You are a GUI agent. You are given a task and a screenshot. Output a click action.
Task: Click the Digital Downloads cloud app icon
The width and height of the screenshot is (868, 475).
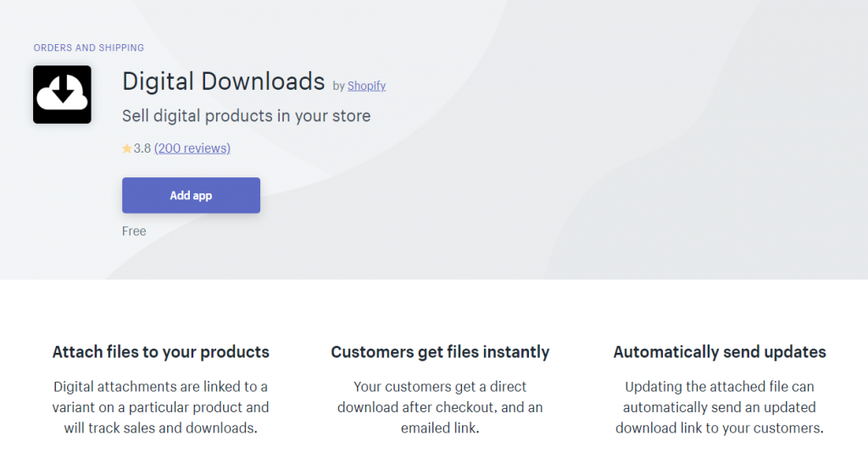tap(62, 95)
